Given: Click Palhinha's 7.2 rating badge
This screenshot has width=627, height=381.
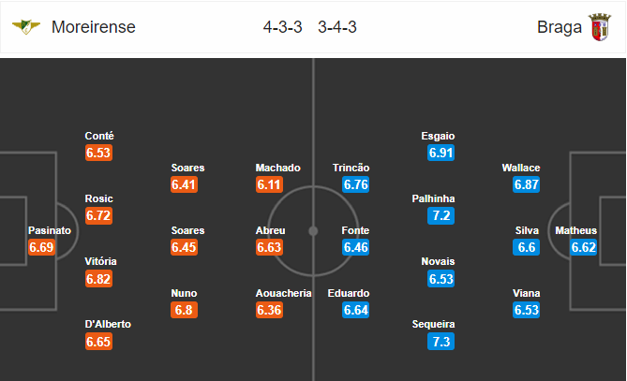Looking at the screenshot, I should click(440, 215).
